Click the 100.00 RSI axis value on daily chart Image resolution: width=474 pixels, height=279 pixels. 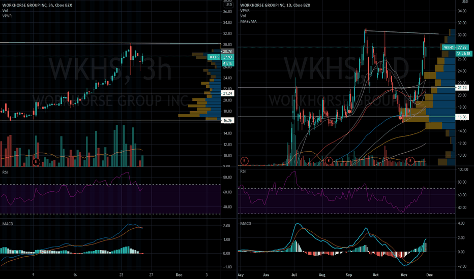(x=463, y=169)
